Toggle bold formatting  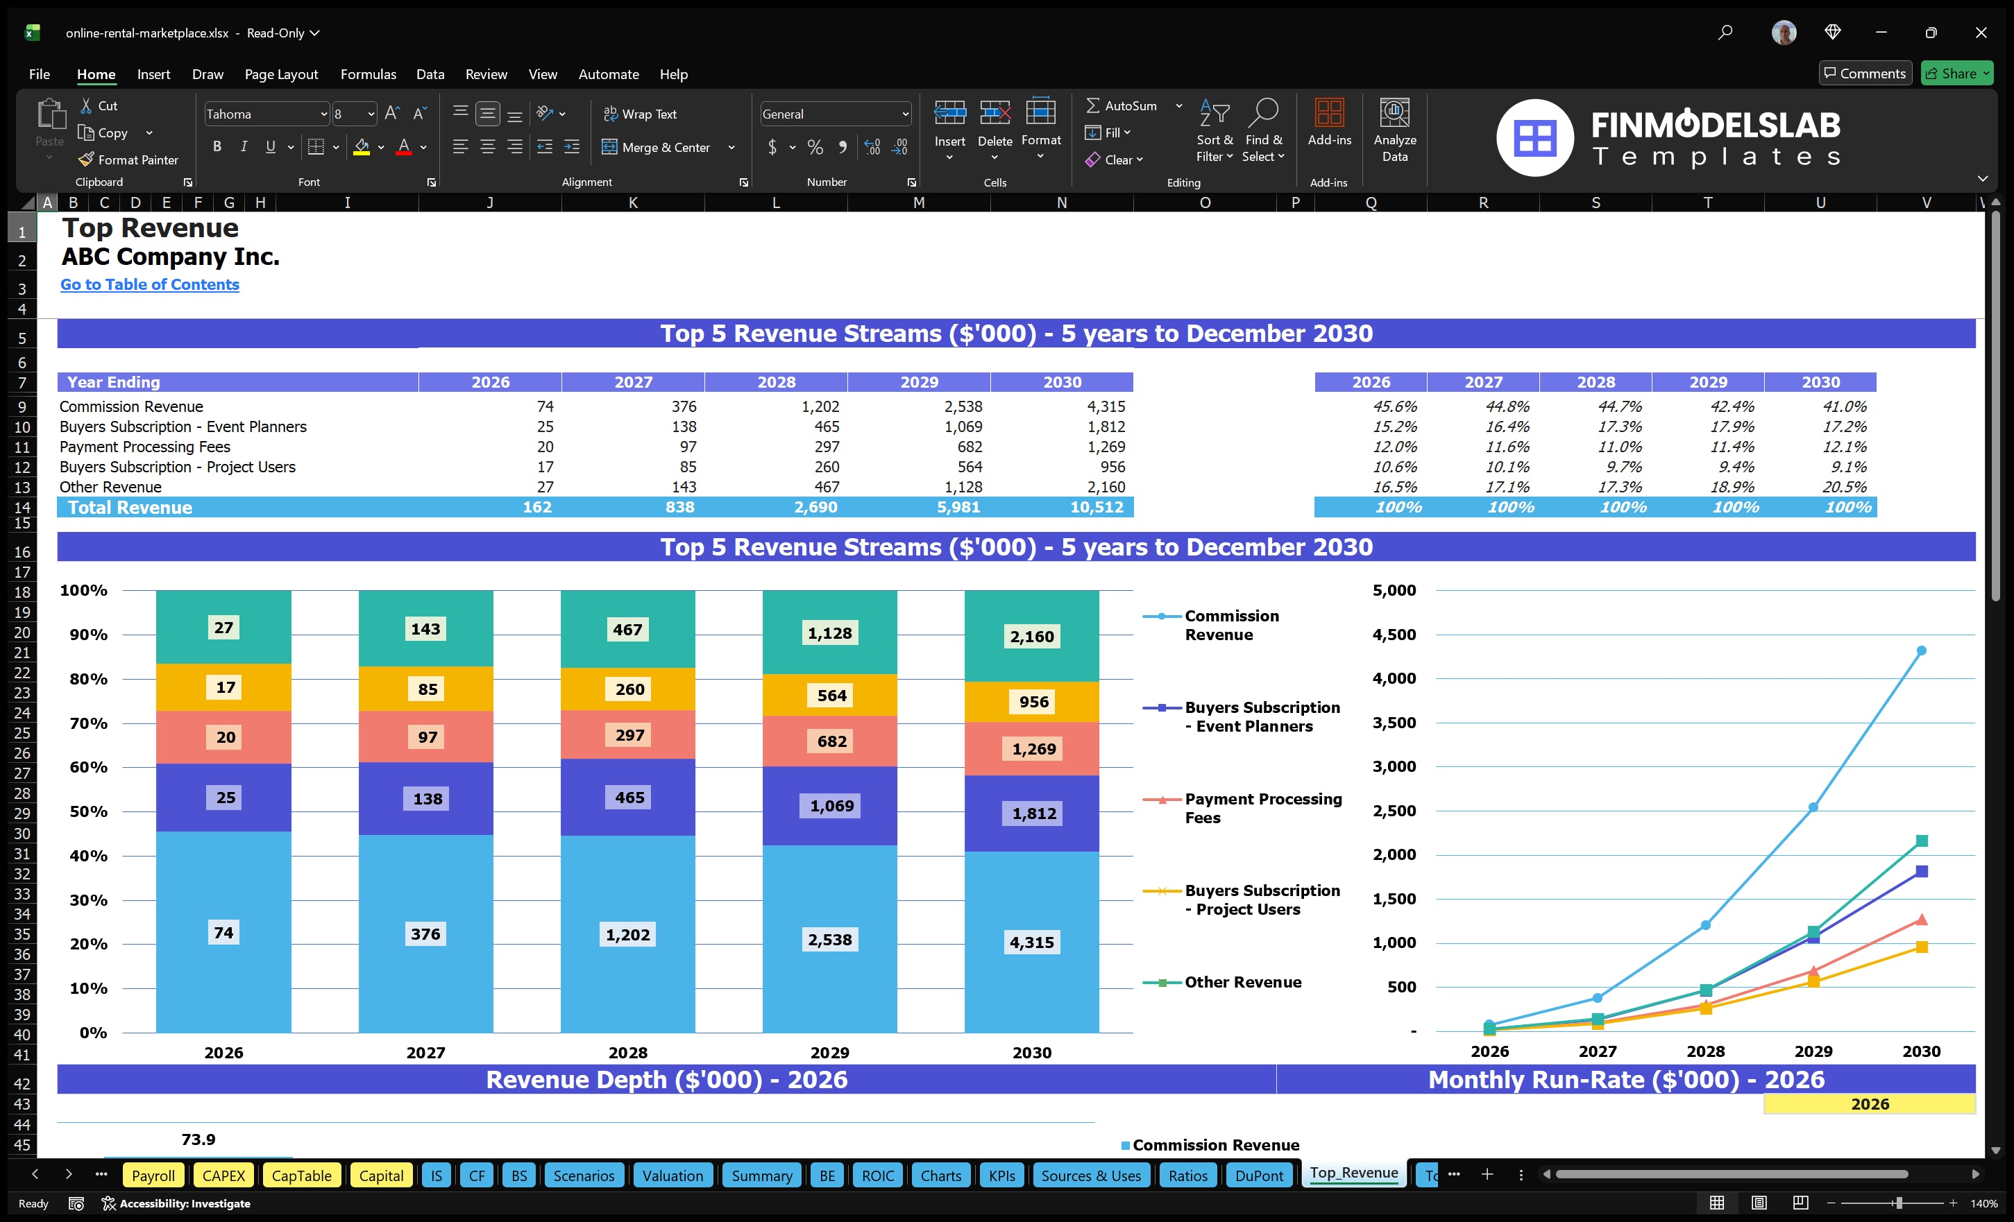click(217, 146)
